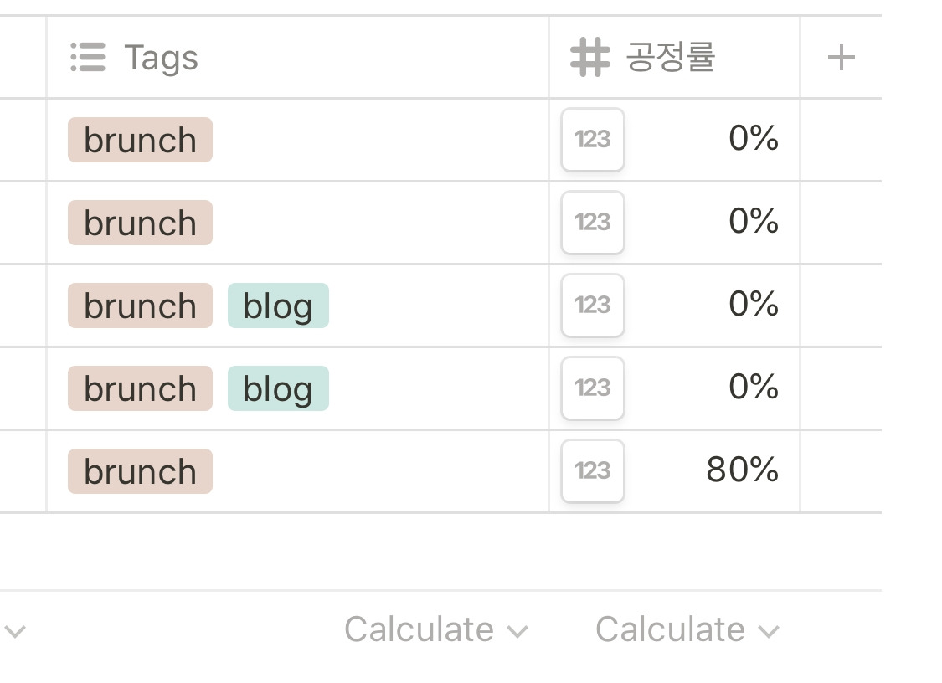Select the blog tag in the third row
The height and width of the screenshot is (683, 942).
pyautogui.click(x=278, y=306)
